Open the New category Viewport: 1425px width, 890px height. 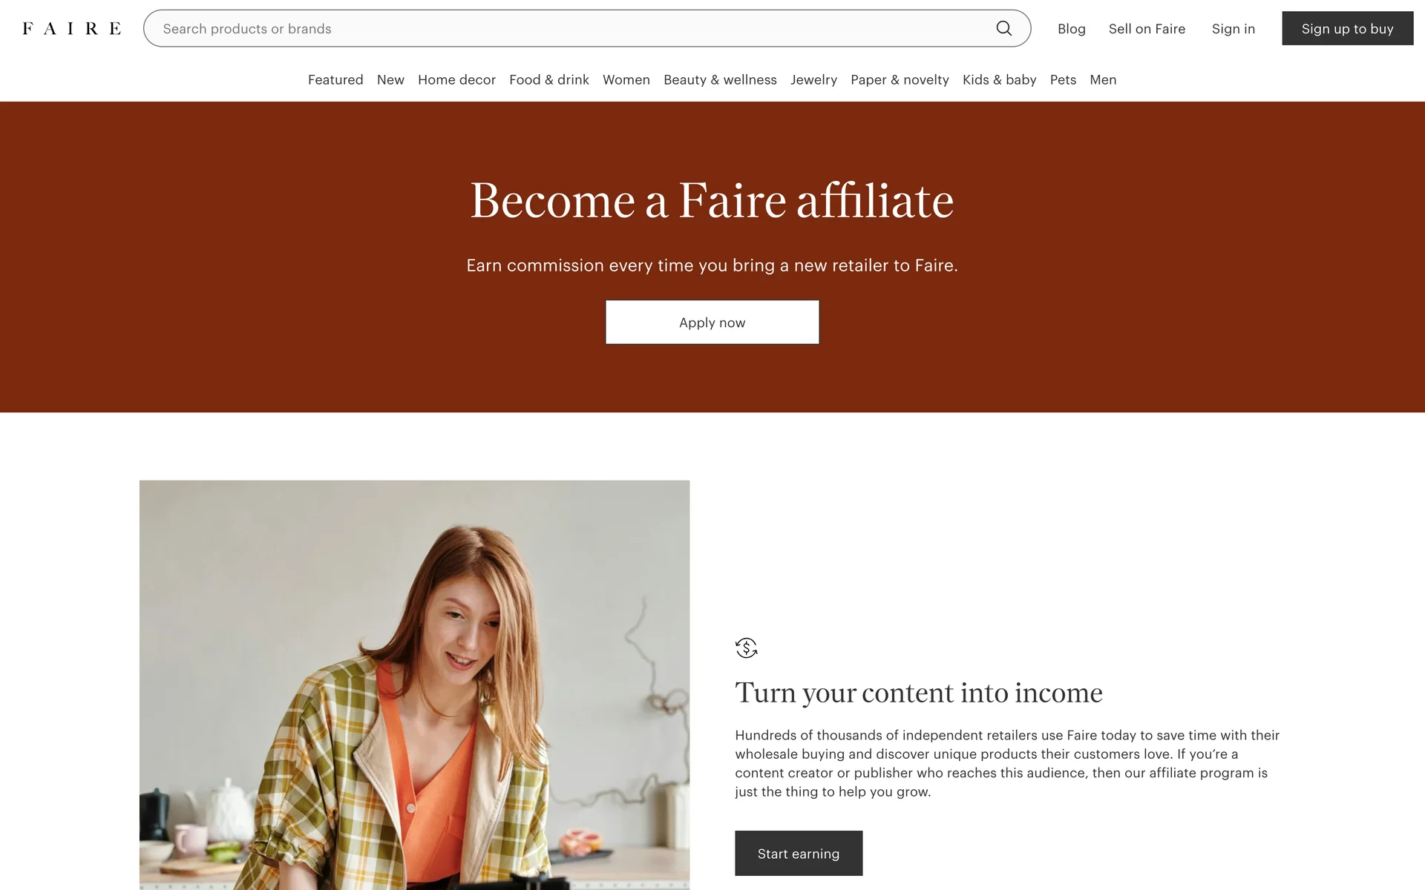(390, 79)
